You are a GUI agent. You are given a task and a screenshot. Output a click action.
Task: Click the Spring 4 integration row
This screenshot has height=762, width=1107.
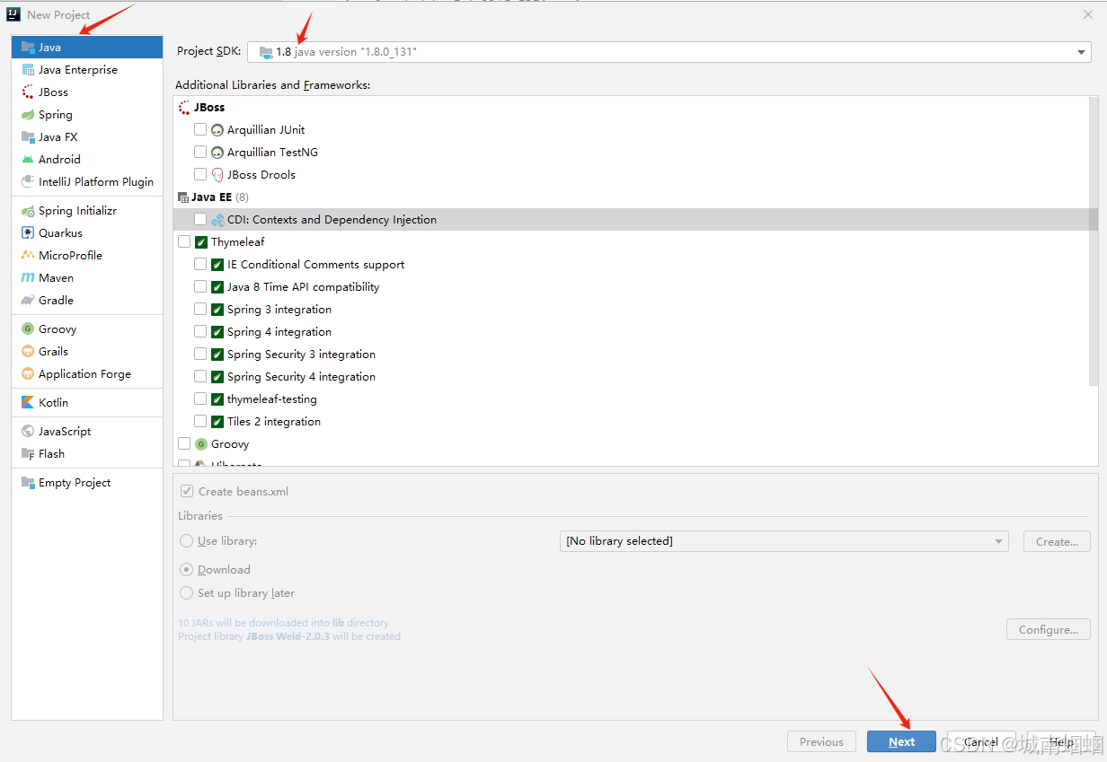click(630, 331)
